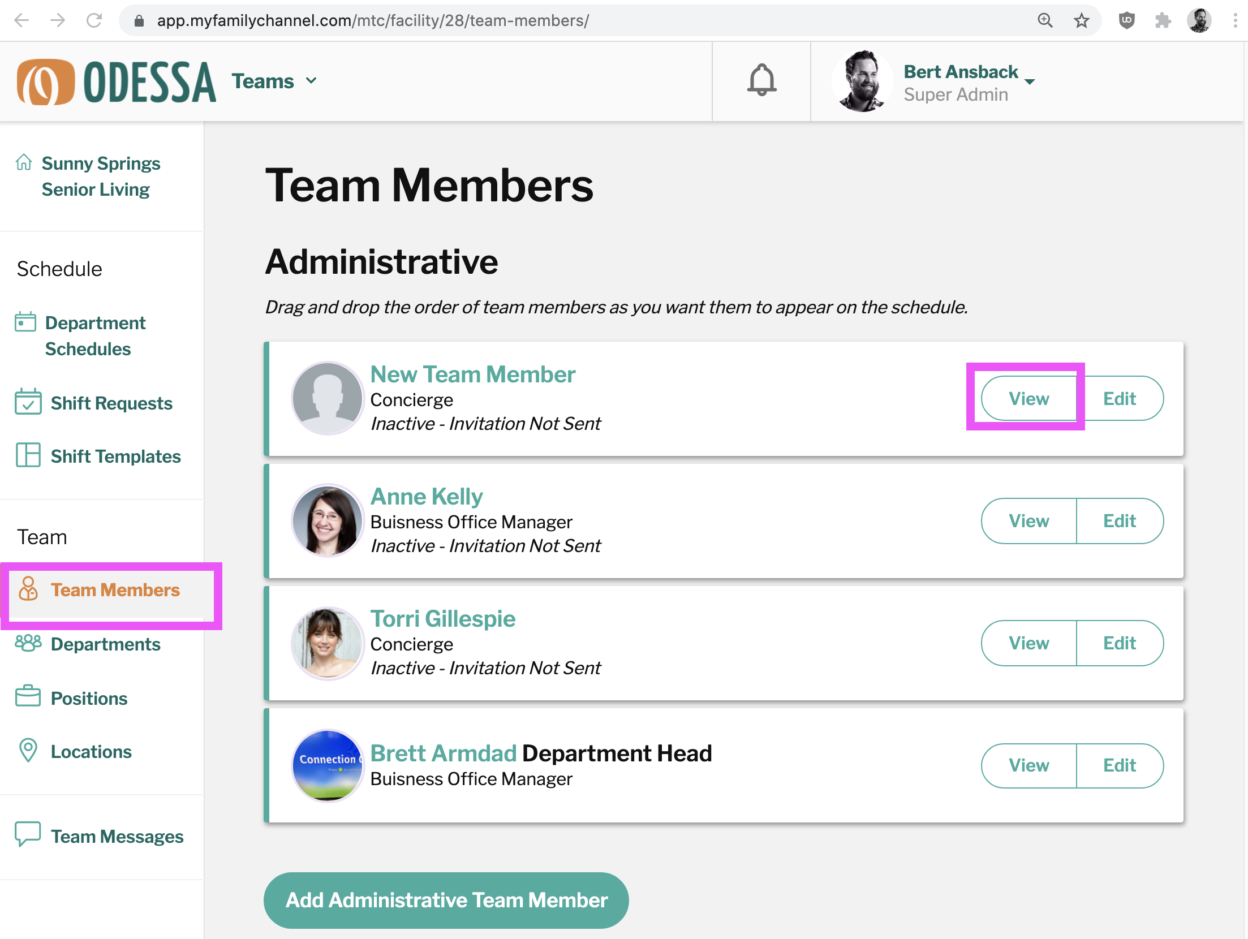Click the Torri Gillespie name link
1248x939 pixels.
click(442, 618)
